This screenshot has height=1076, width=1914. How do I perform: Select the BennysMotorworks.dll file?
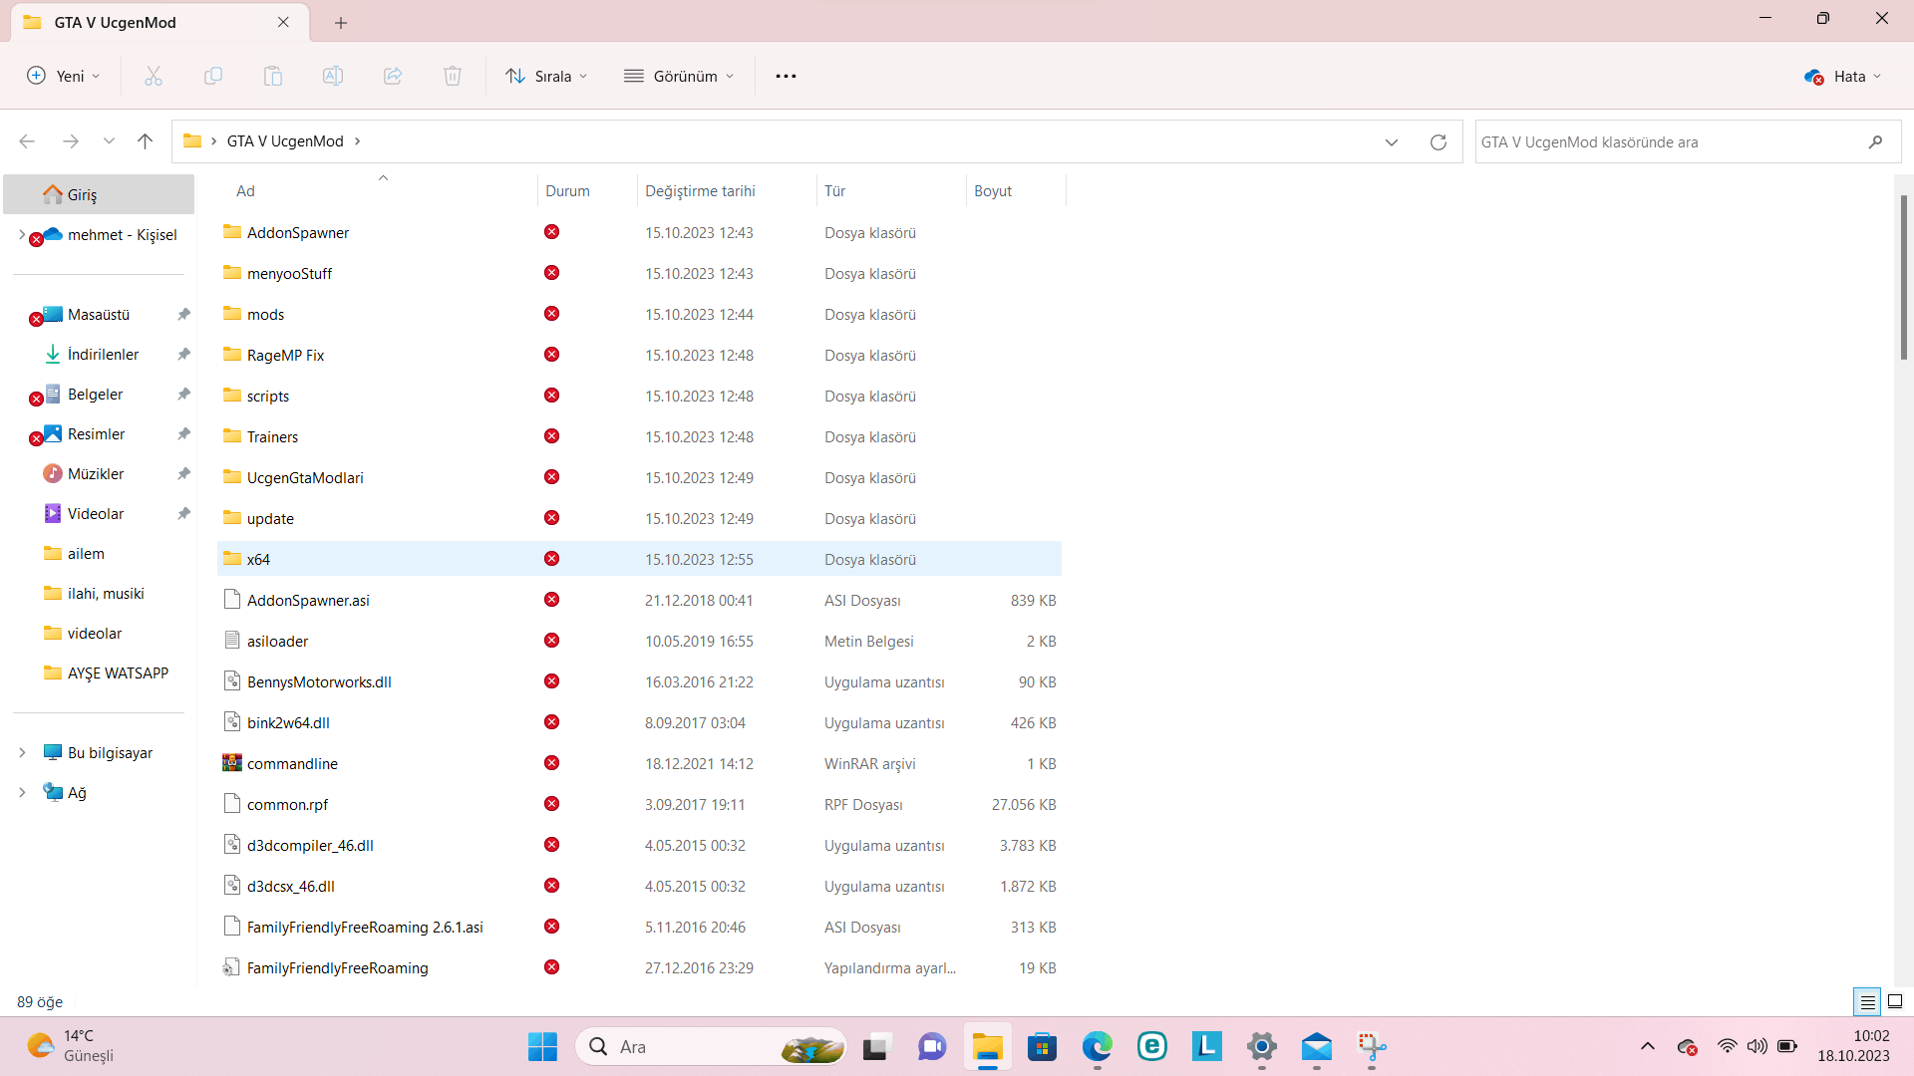639,681
